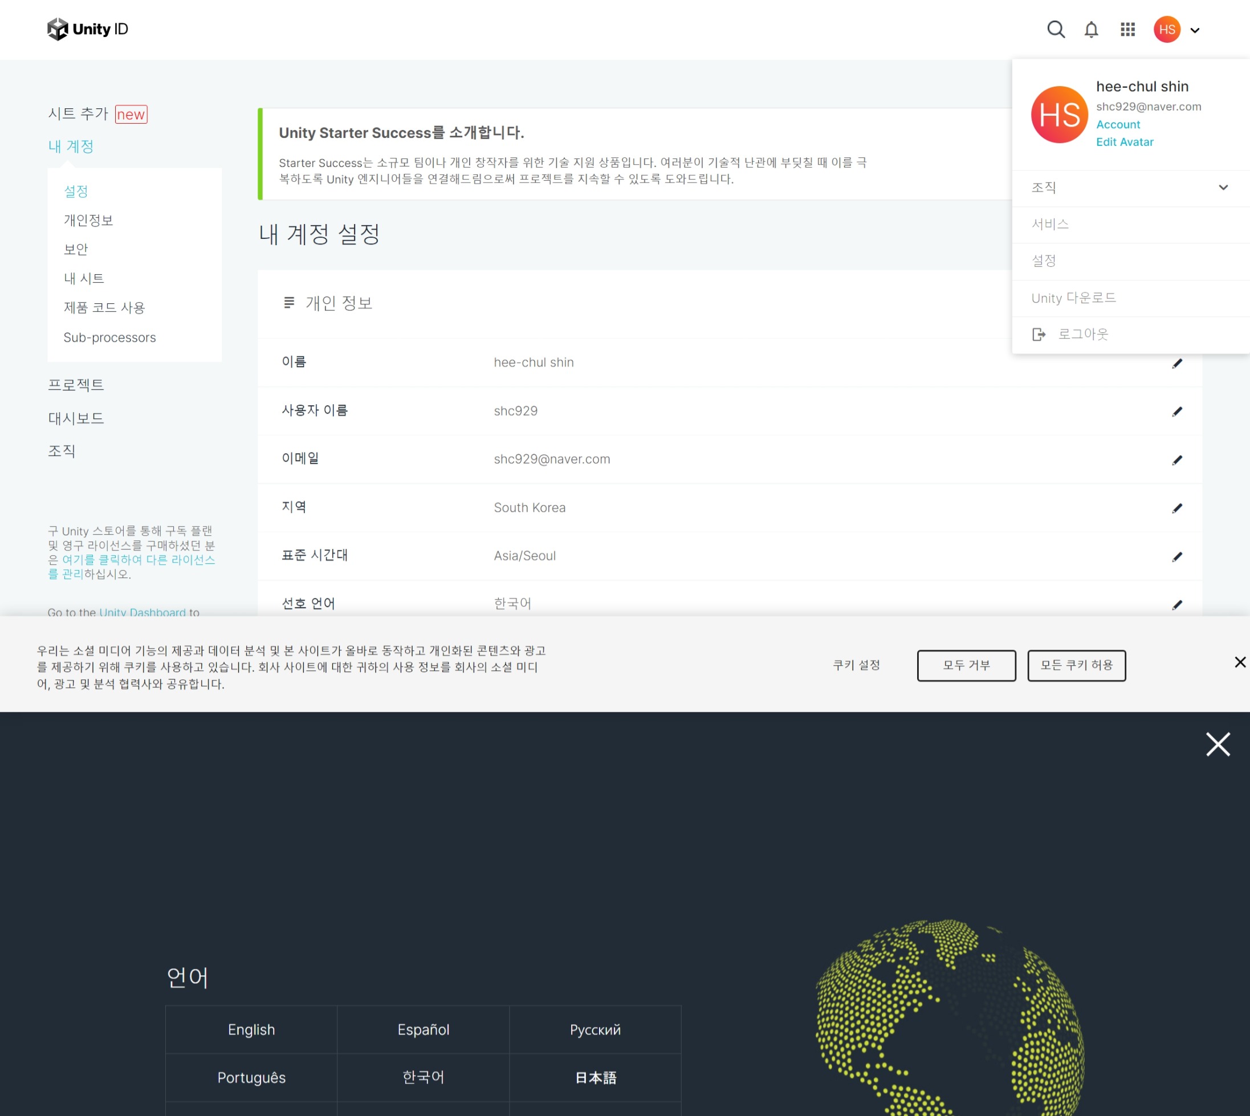This screenshot has height=1116, width=1250.
Task: Click the 개인 정보 list icon
Action: (289, 302)
